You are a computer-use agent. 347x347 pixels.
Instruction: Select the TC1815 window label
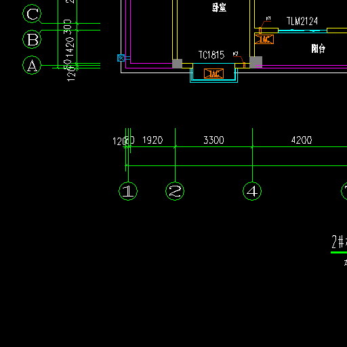pos(211,55)
